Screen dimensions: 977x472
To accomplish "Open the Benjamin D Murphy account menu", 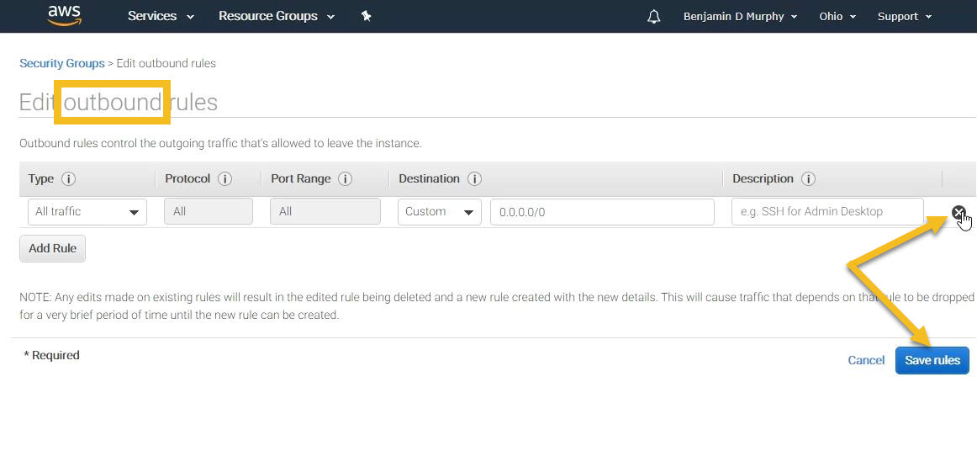I will coord(740,17).
